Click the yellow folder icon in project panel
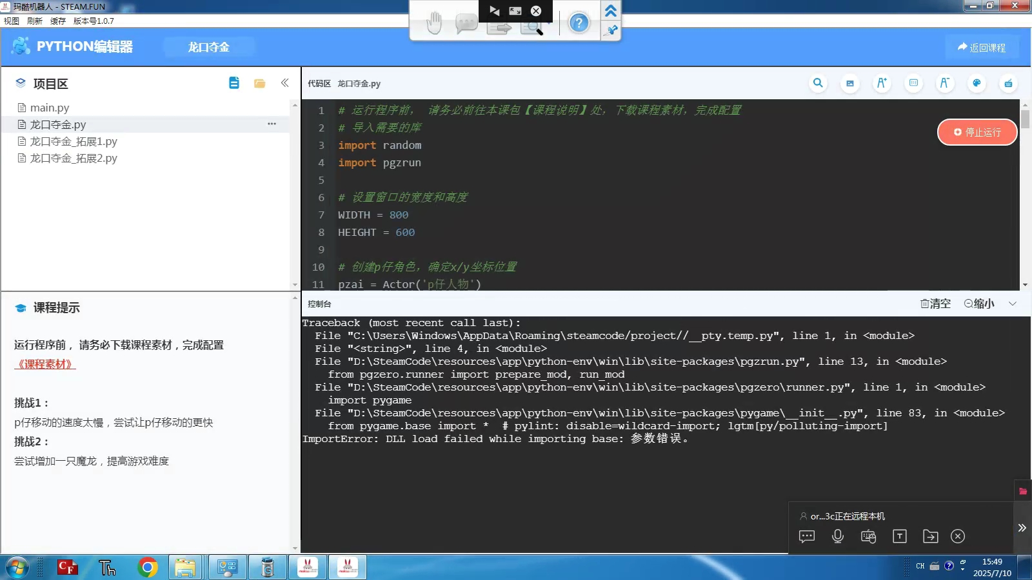The height and width of the screenshot is (580, 1032). pos(260,83)
